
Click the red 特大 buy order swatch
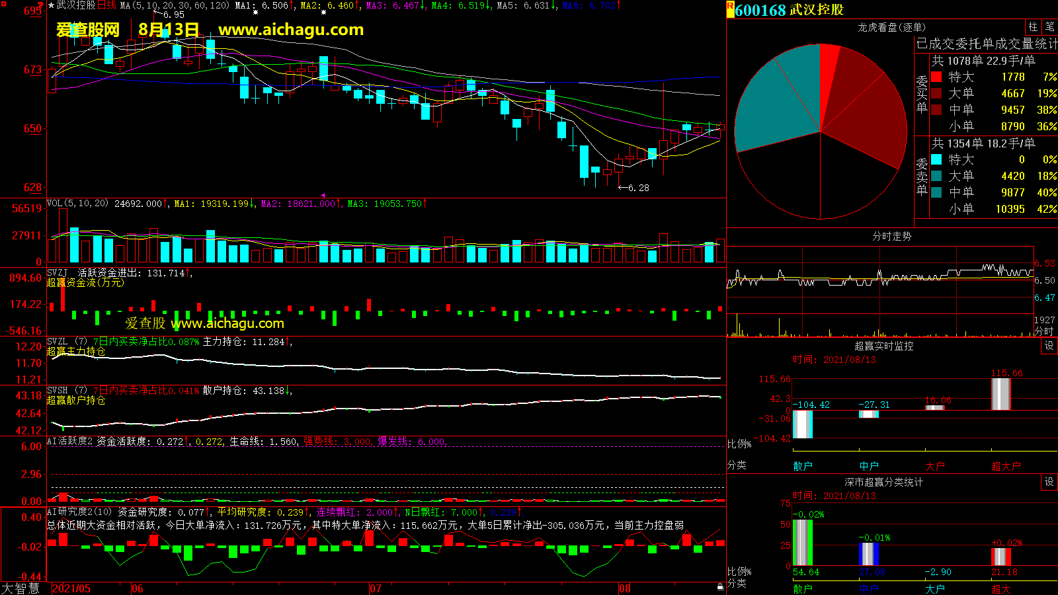click(936, 77)
